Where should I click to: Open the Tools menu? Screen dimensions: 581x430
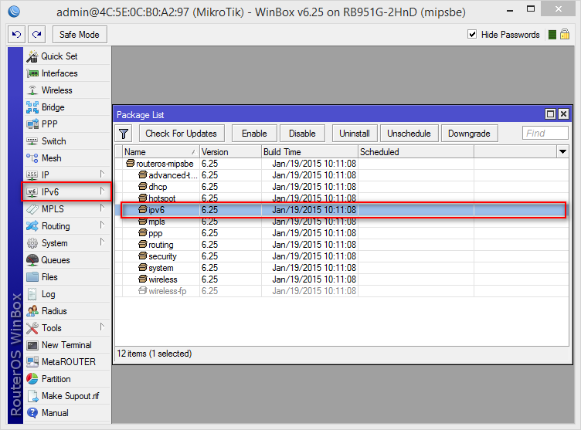click(x=68, y=328)
